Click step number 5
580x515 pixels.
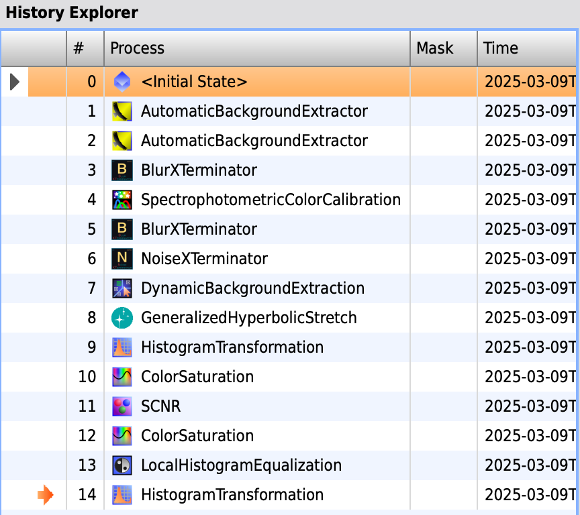click(x=92, y=229)
